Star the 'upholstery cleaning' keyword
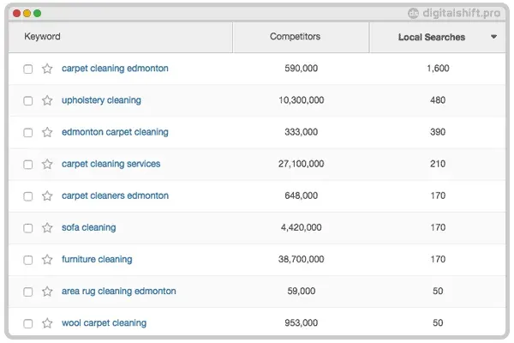 click(47, 100)
